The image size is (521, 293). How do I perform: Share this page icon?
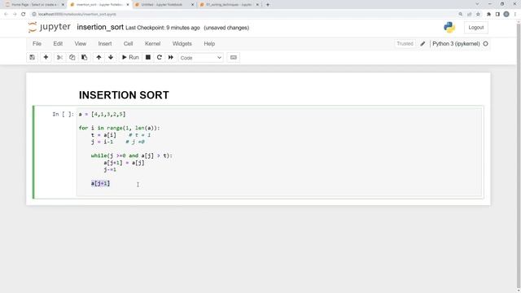point(469,15)
